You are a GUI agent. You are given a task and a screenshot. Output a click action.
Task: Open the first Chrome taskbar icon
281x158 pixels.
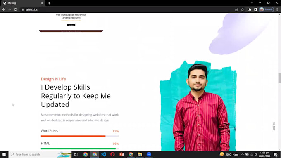85,154
